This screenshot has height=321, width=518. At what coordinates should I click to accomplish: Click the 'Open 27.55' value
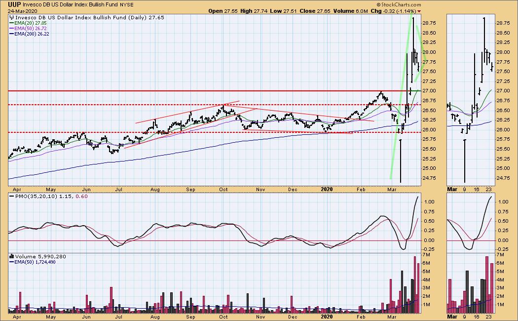point(223,11)
